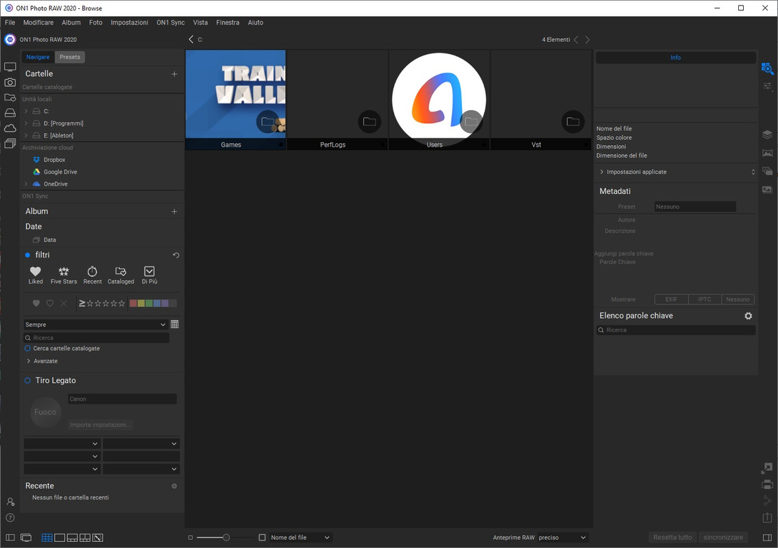Open the Modificare menu

[x=38, y=23]
